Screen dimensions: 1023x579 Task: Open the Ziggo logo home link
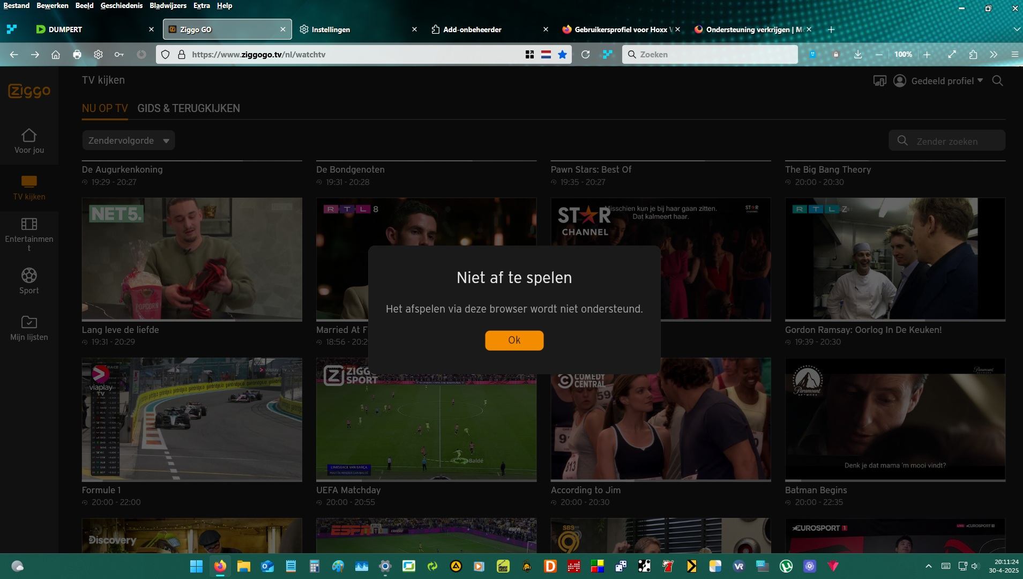point(29,91)
